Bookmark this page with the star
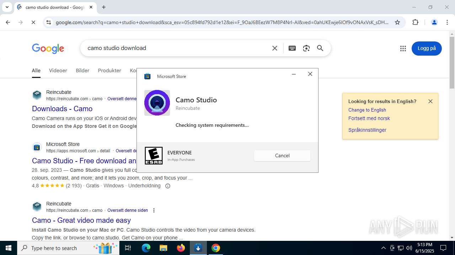 point(397,22)
